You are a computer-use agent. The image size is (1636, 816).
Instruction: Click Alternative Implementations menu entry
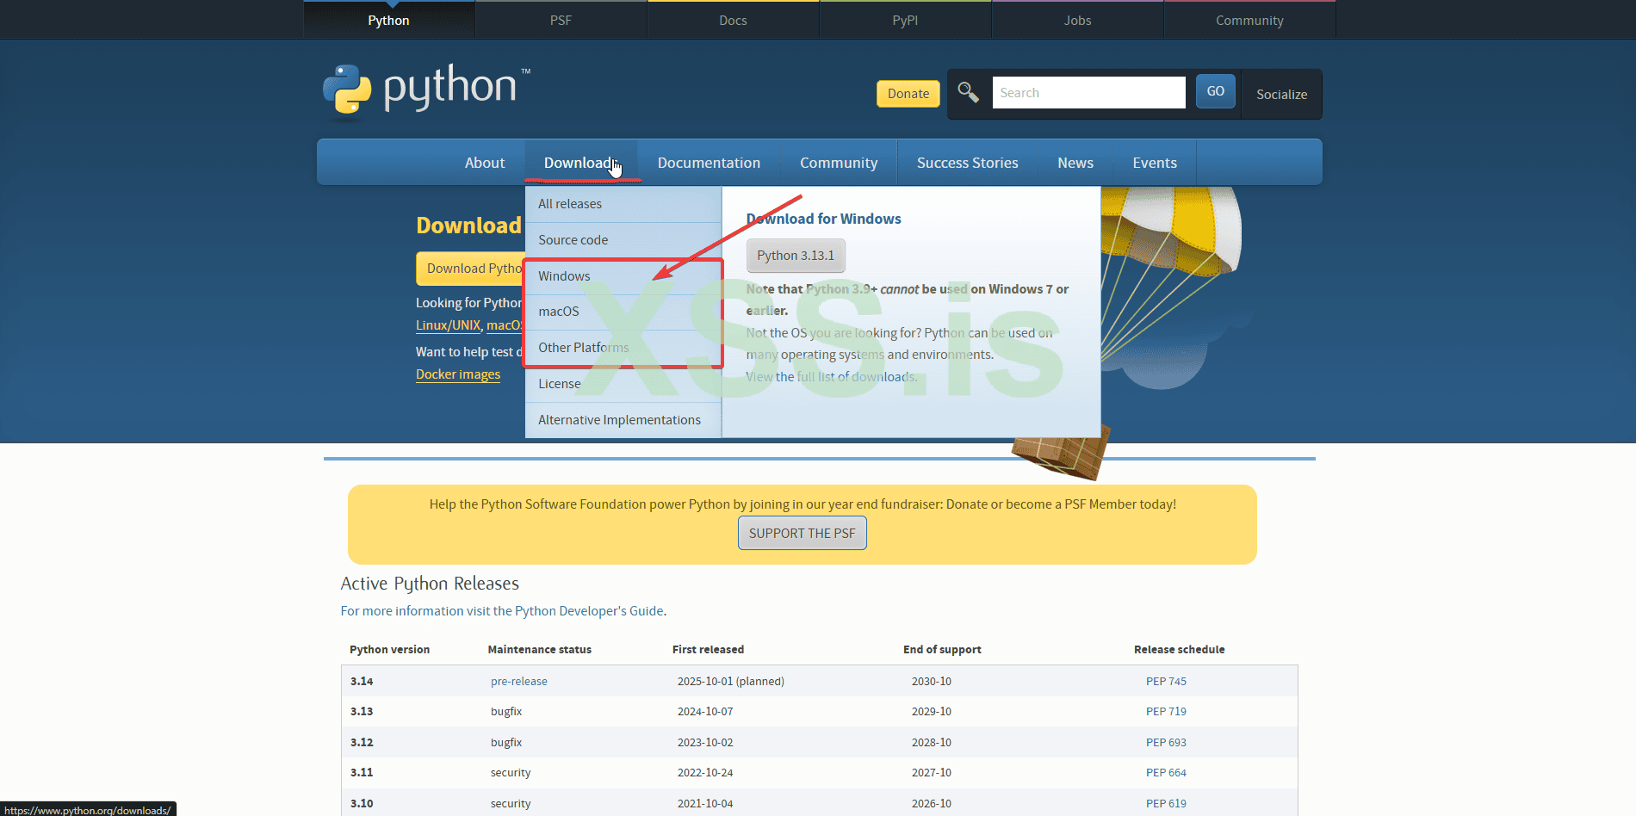coord(619,420)
